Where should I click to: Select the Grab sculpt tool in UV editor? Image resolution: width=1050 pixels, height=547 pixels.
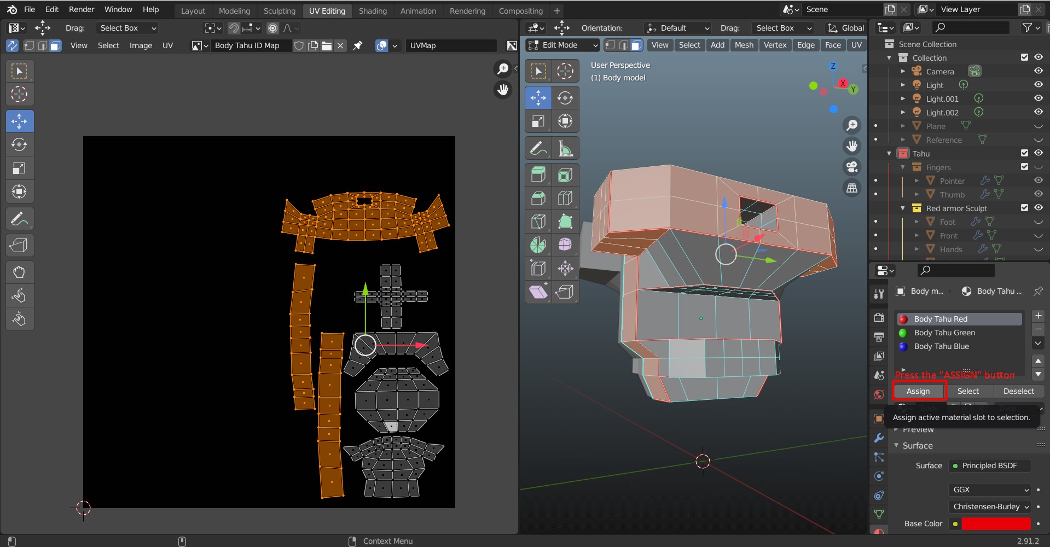(x=19, y=272)
